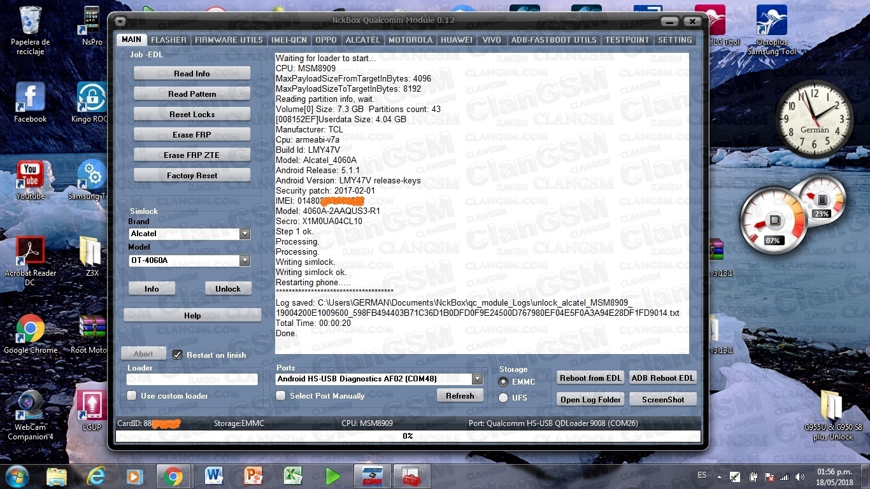This screenshot has height=489, width=870.
Task: Click the red toolbox taskbar icon
Action: (x=411, y=476)
